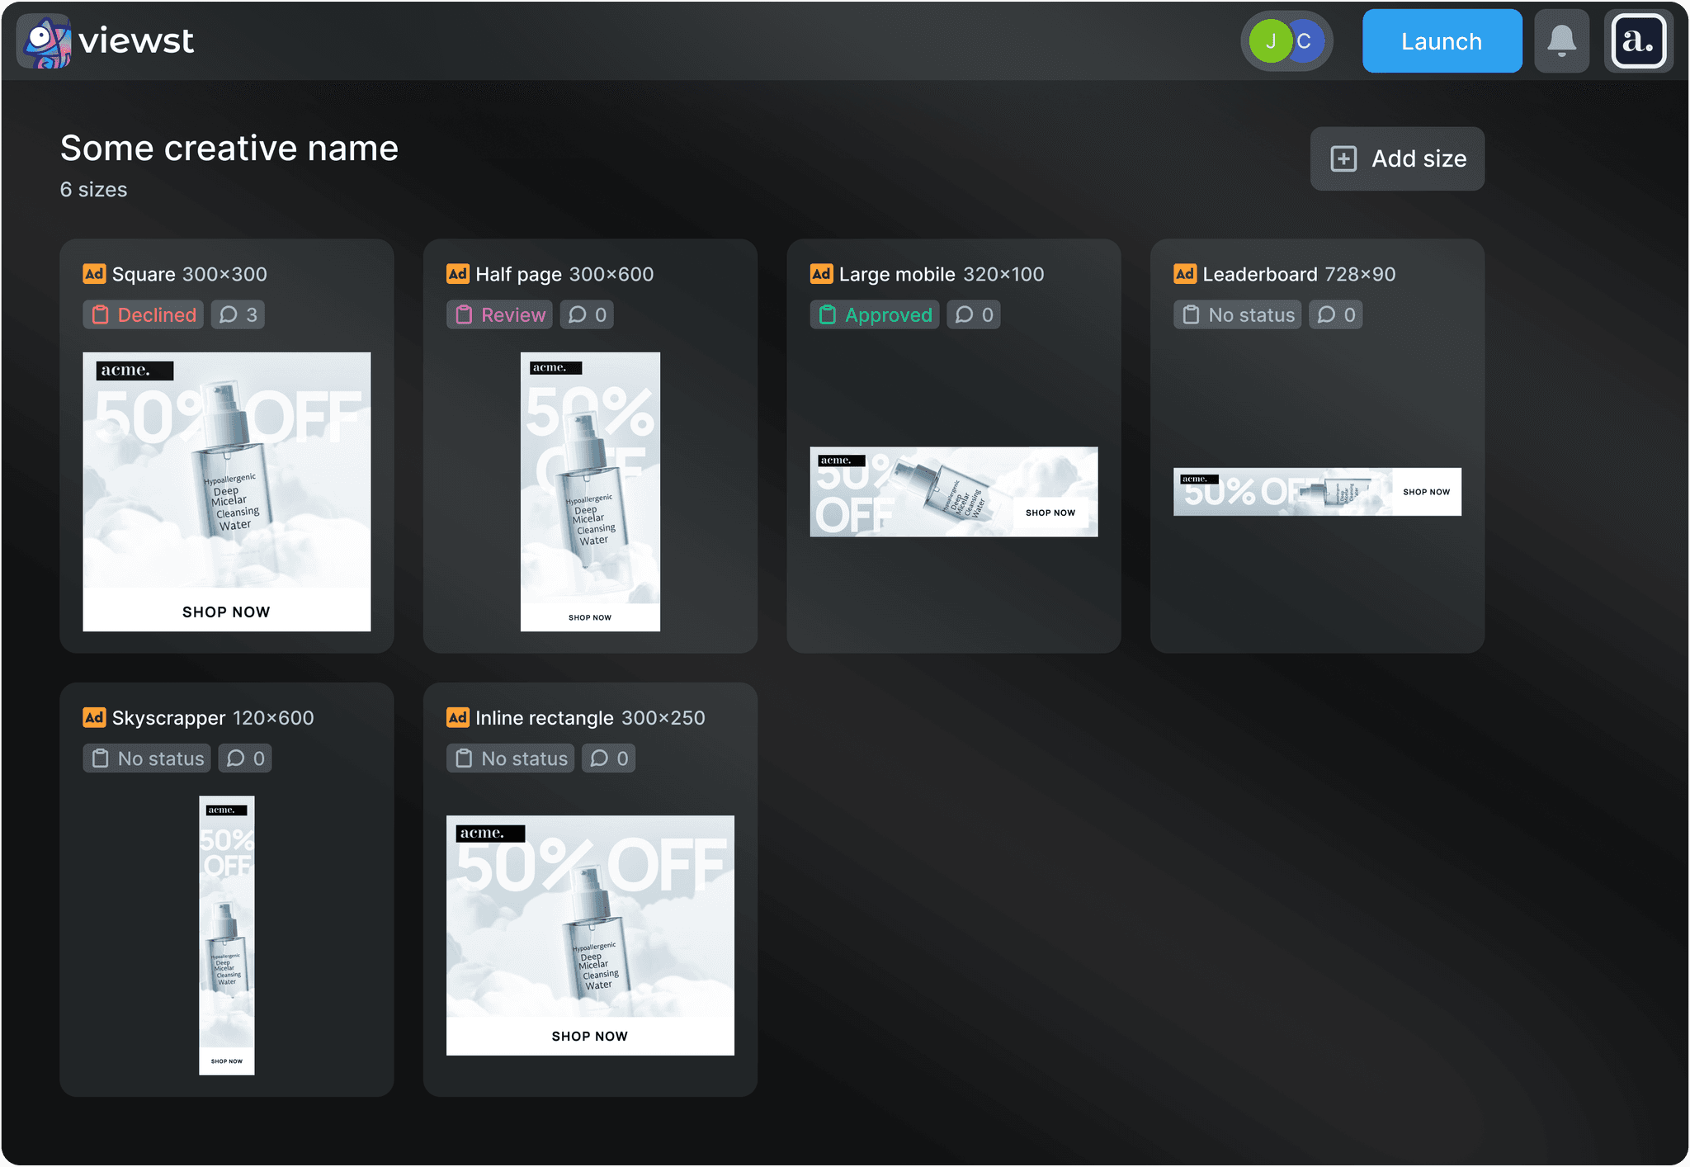The height and width of the screenshot is (1167, 1690).
Task: Open the notifications bell
Action: pos(1561,41)
